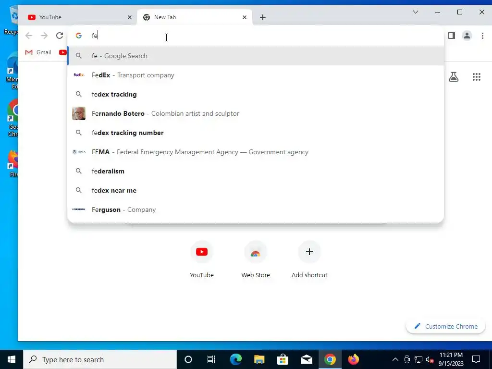The width and height of the screenshot is (492, 369).
Task: Open Mail app from taskbar
Action: (x=306, y=359)
